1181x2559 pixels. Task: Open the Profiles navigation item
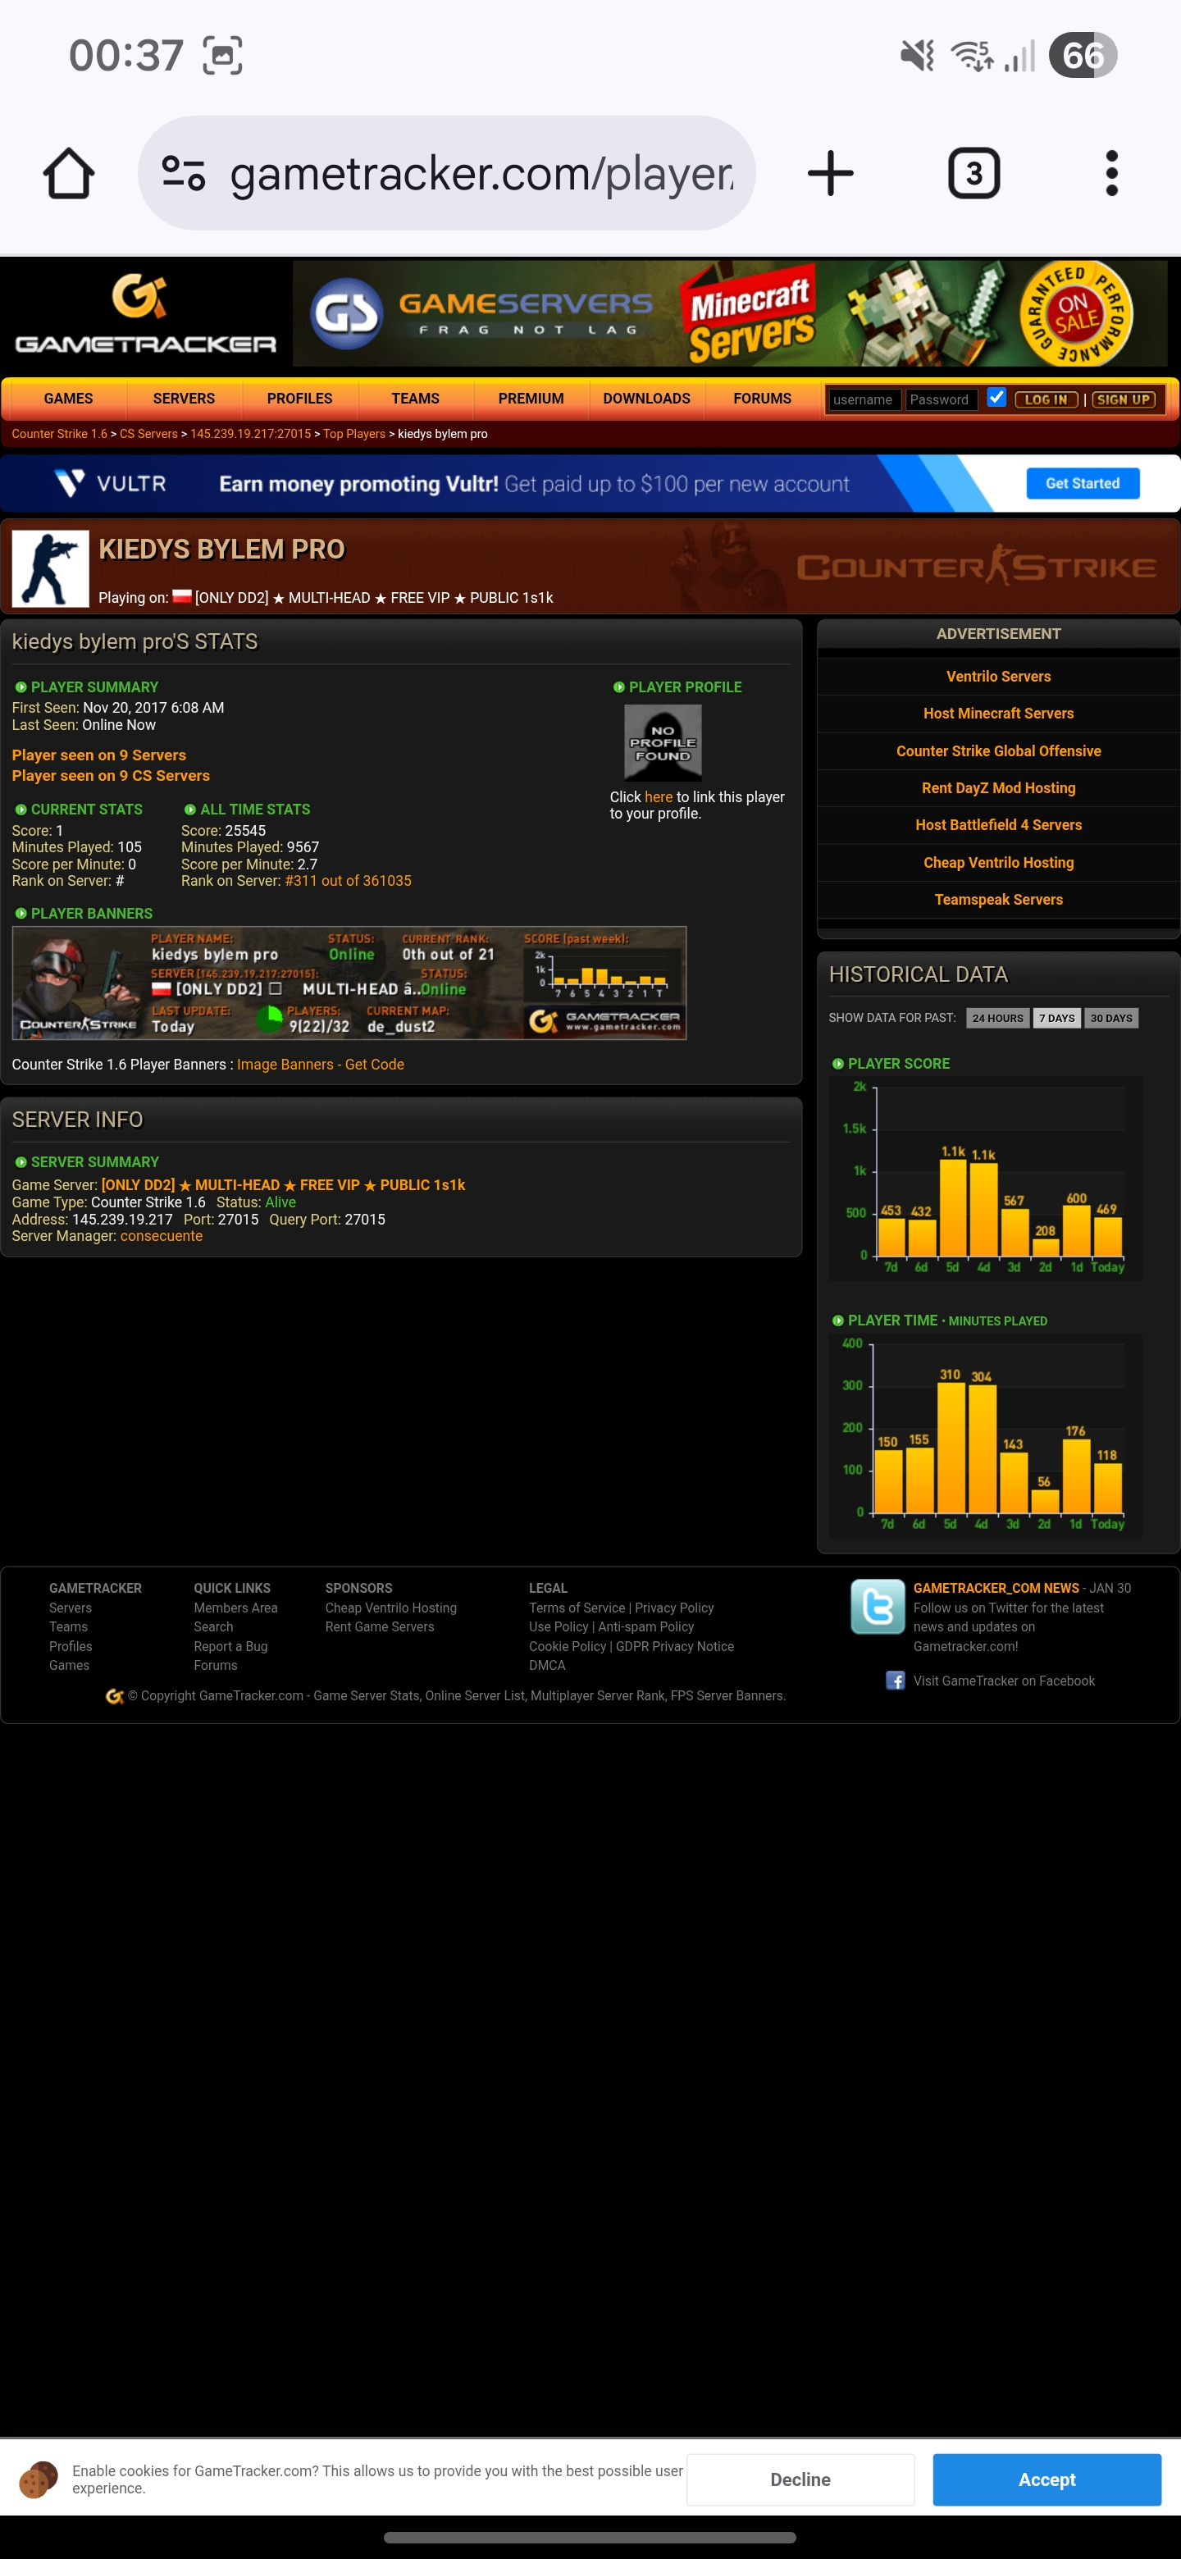coord(299,399)
